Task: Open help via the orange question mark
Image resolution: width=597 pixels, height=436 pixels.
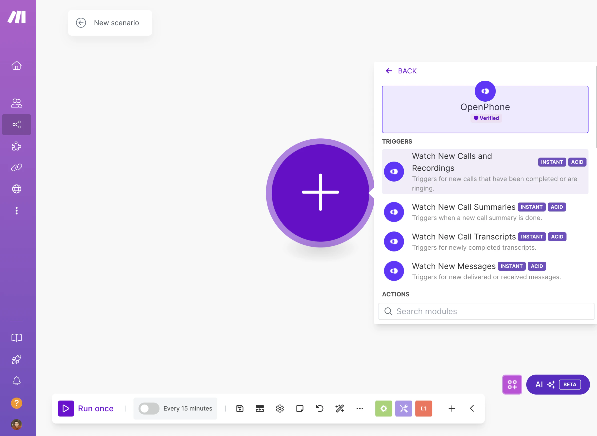Action: 17,403
